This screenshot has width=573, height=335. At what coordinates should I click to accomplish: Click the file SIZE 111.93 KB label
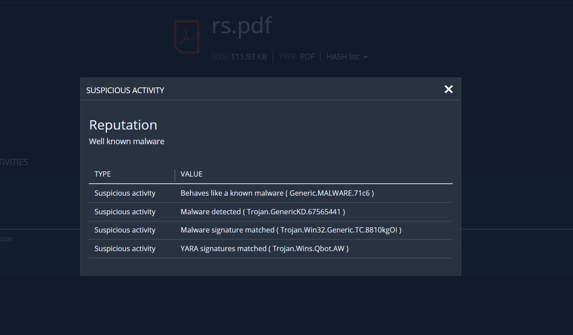click(x=239, y=57)
